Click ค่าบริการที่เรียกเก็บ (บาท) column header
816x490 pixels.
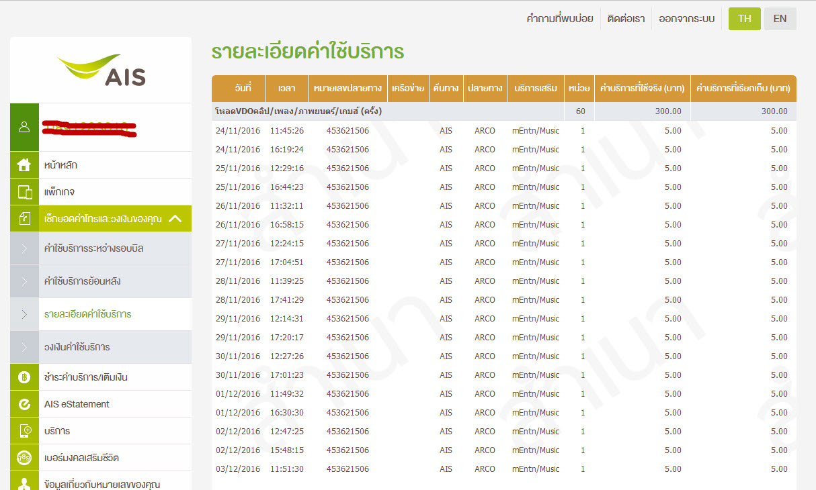coord(743,89)
